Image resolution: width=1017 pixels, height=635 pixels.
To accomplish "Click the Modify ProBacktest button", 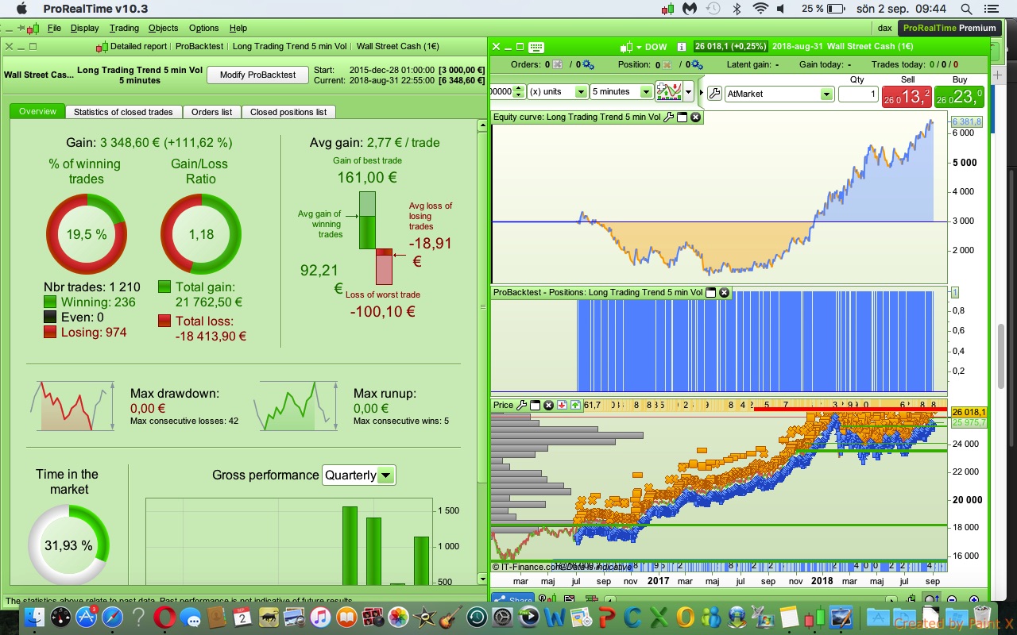I will click(x=257, y=75).
